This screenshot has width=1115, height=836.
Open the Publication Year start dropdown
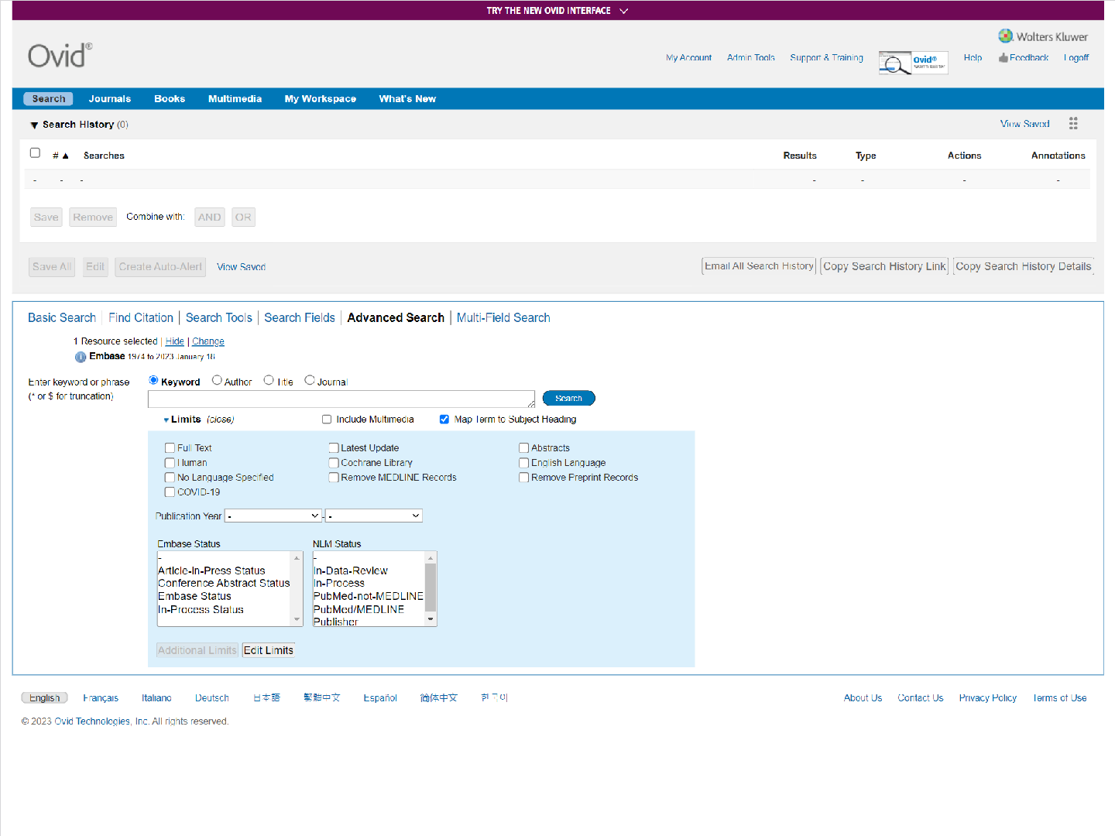(273, 516)
